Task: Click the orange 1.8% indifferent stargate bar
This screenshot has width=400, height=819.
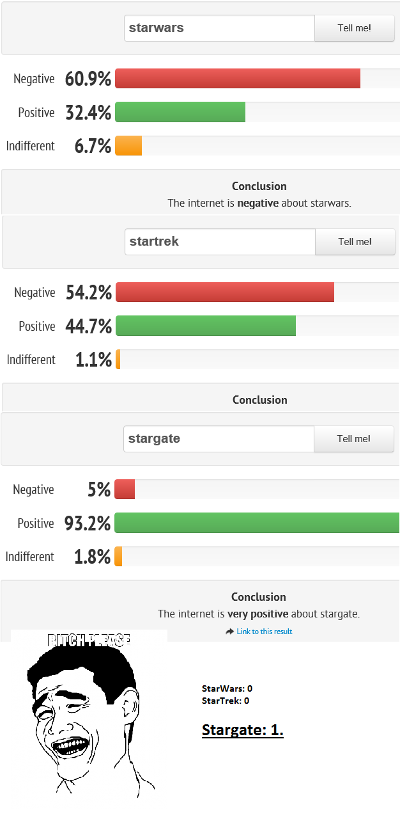Action: 119,557
